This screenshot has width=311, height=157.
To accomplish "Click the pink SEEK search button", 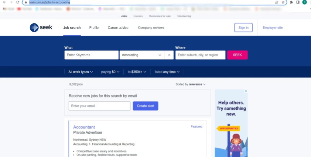I will tap(238, 55).
